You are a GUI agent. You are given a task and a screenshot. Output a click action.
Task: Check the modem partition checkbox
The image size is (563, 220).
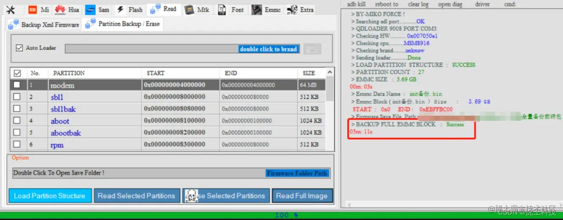[17, 85]
